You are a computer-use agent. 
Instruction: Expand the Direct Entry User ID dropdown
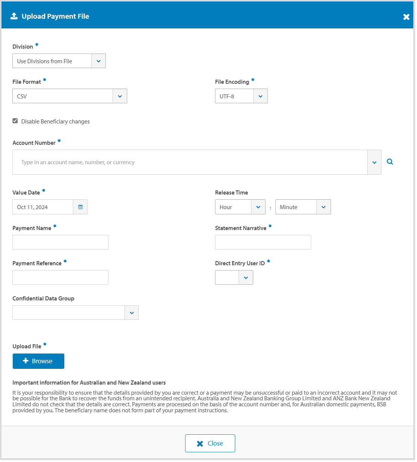coord(246,277)
